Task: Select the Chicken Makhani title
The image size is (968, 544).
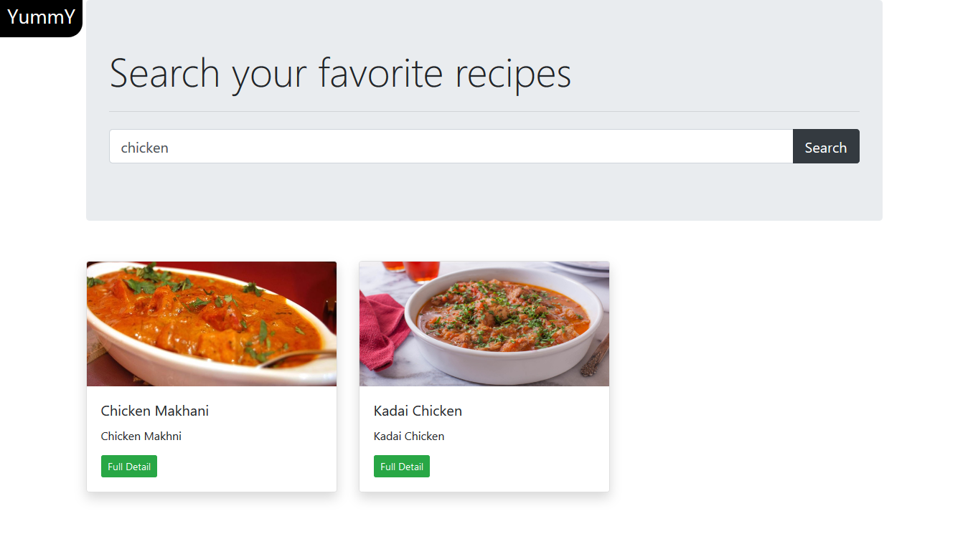Action: click(154, 411)
